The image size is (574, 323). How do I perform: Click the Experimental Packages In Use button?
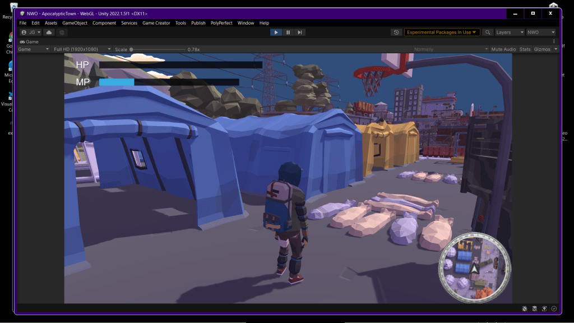(442, 33)
